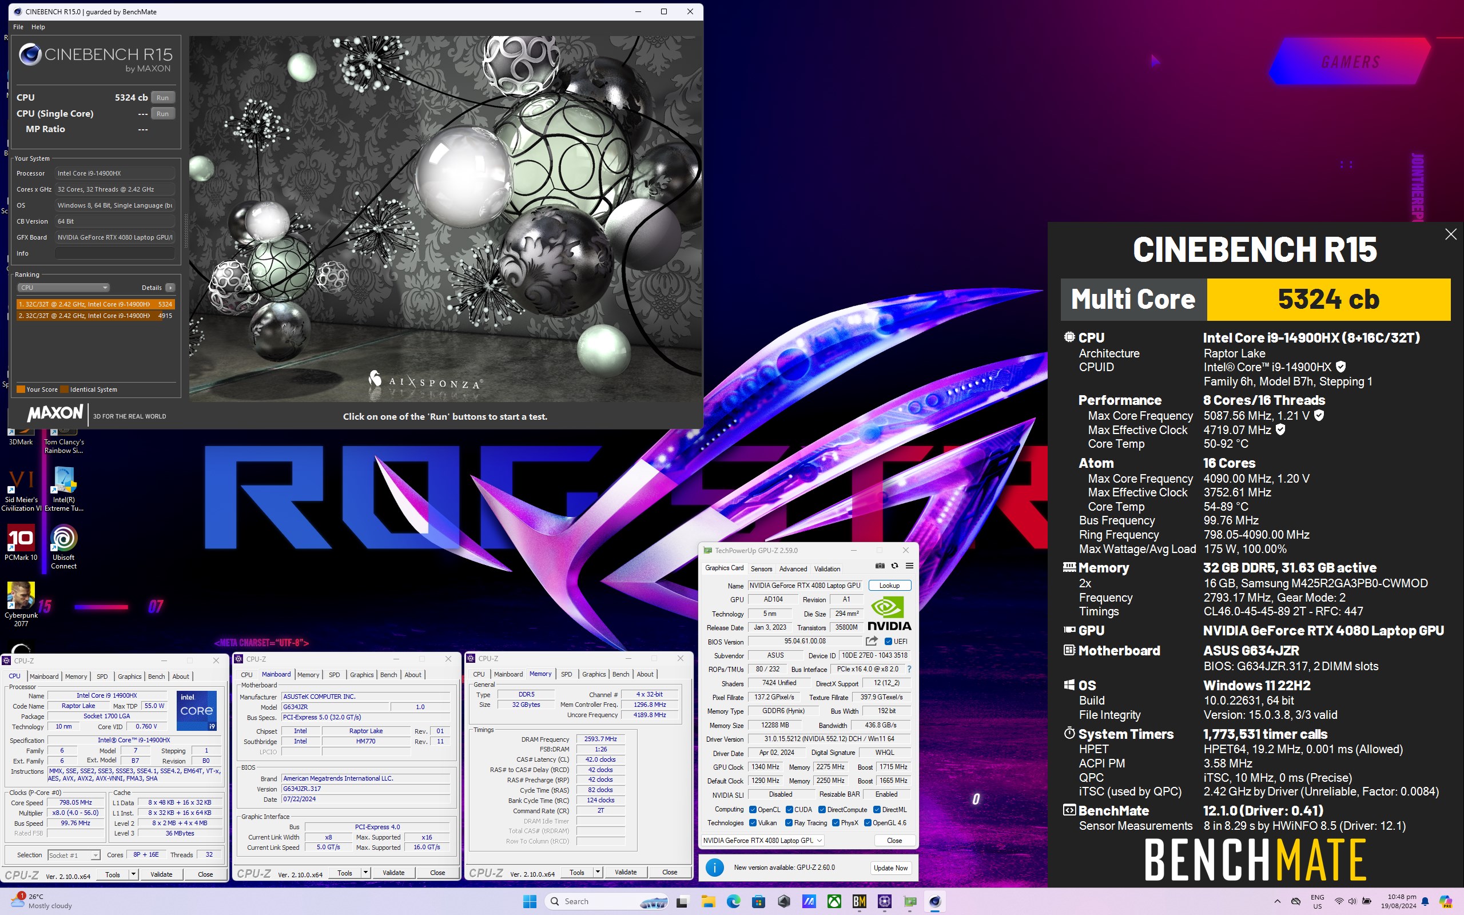Show hidden icons chevron in system tray
Image resolution: width=1464 pixels, height=915 pixels.
(1277, 901)
